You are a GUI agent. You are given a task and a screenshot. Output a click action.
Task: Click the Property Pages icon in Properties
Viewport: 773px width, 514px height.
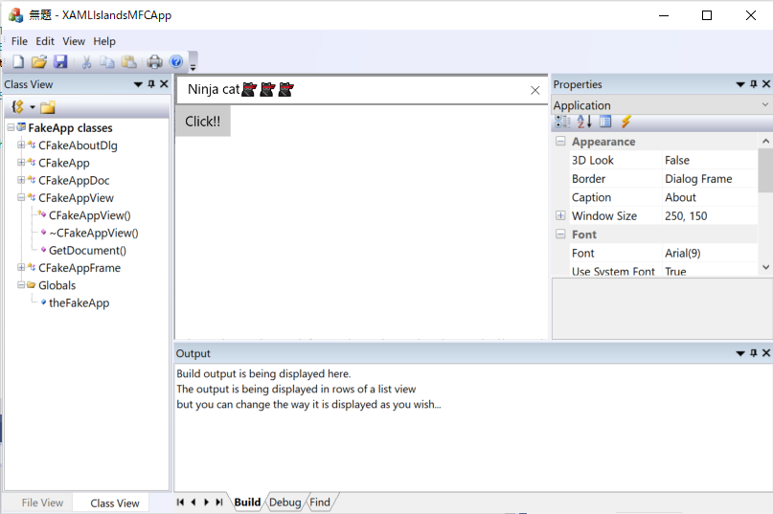coord(605,122)
